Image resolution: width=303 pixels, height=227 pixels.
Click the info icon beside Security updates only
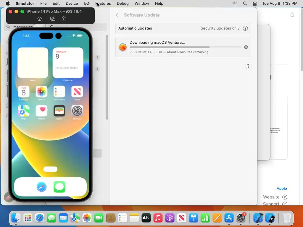click(245, 28)
